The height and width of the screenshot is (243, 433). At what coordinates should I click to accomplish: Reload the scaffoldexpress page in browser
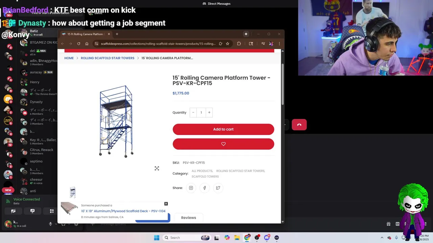(x=78, y=44)
